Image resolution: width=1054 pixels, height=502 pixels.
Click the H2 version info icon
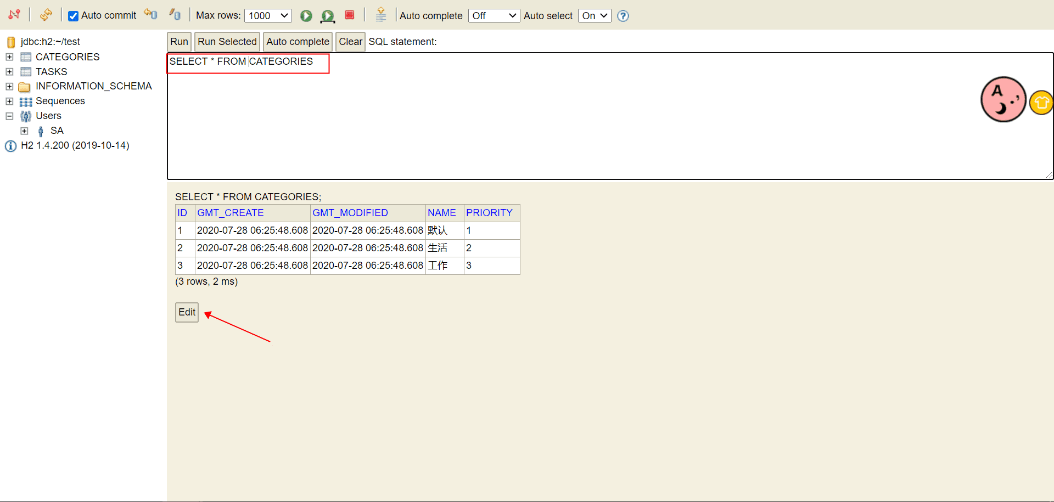pos(10,146)
